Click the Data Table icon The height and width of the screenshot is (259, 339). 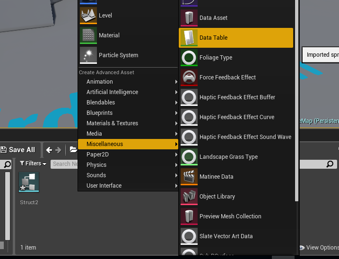tap(189, 38)
